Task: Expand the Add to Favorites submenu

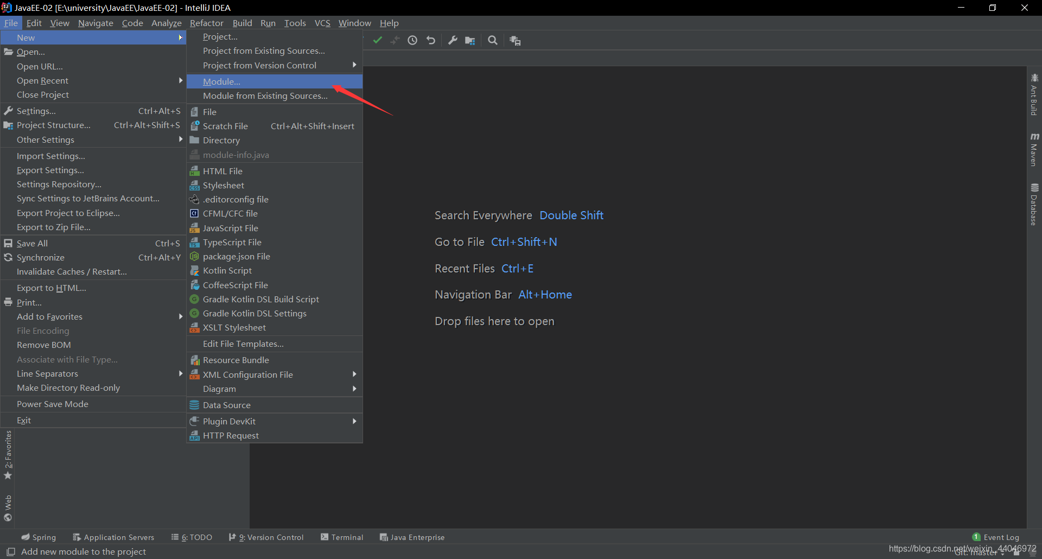Action: [93, 316]
